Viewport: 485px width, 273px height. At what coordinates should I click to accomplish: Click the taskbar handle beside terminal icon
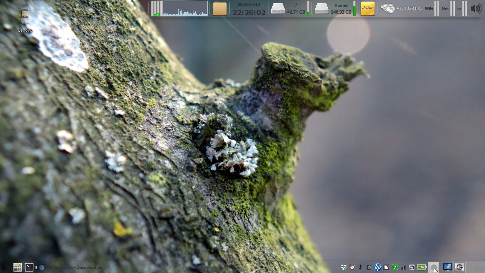coord(36,267)
